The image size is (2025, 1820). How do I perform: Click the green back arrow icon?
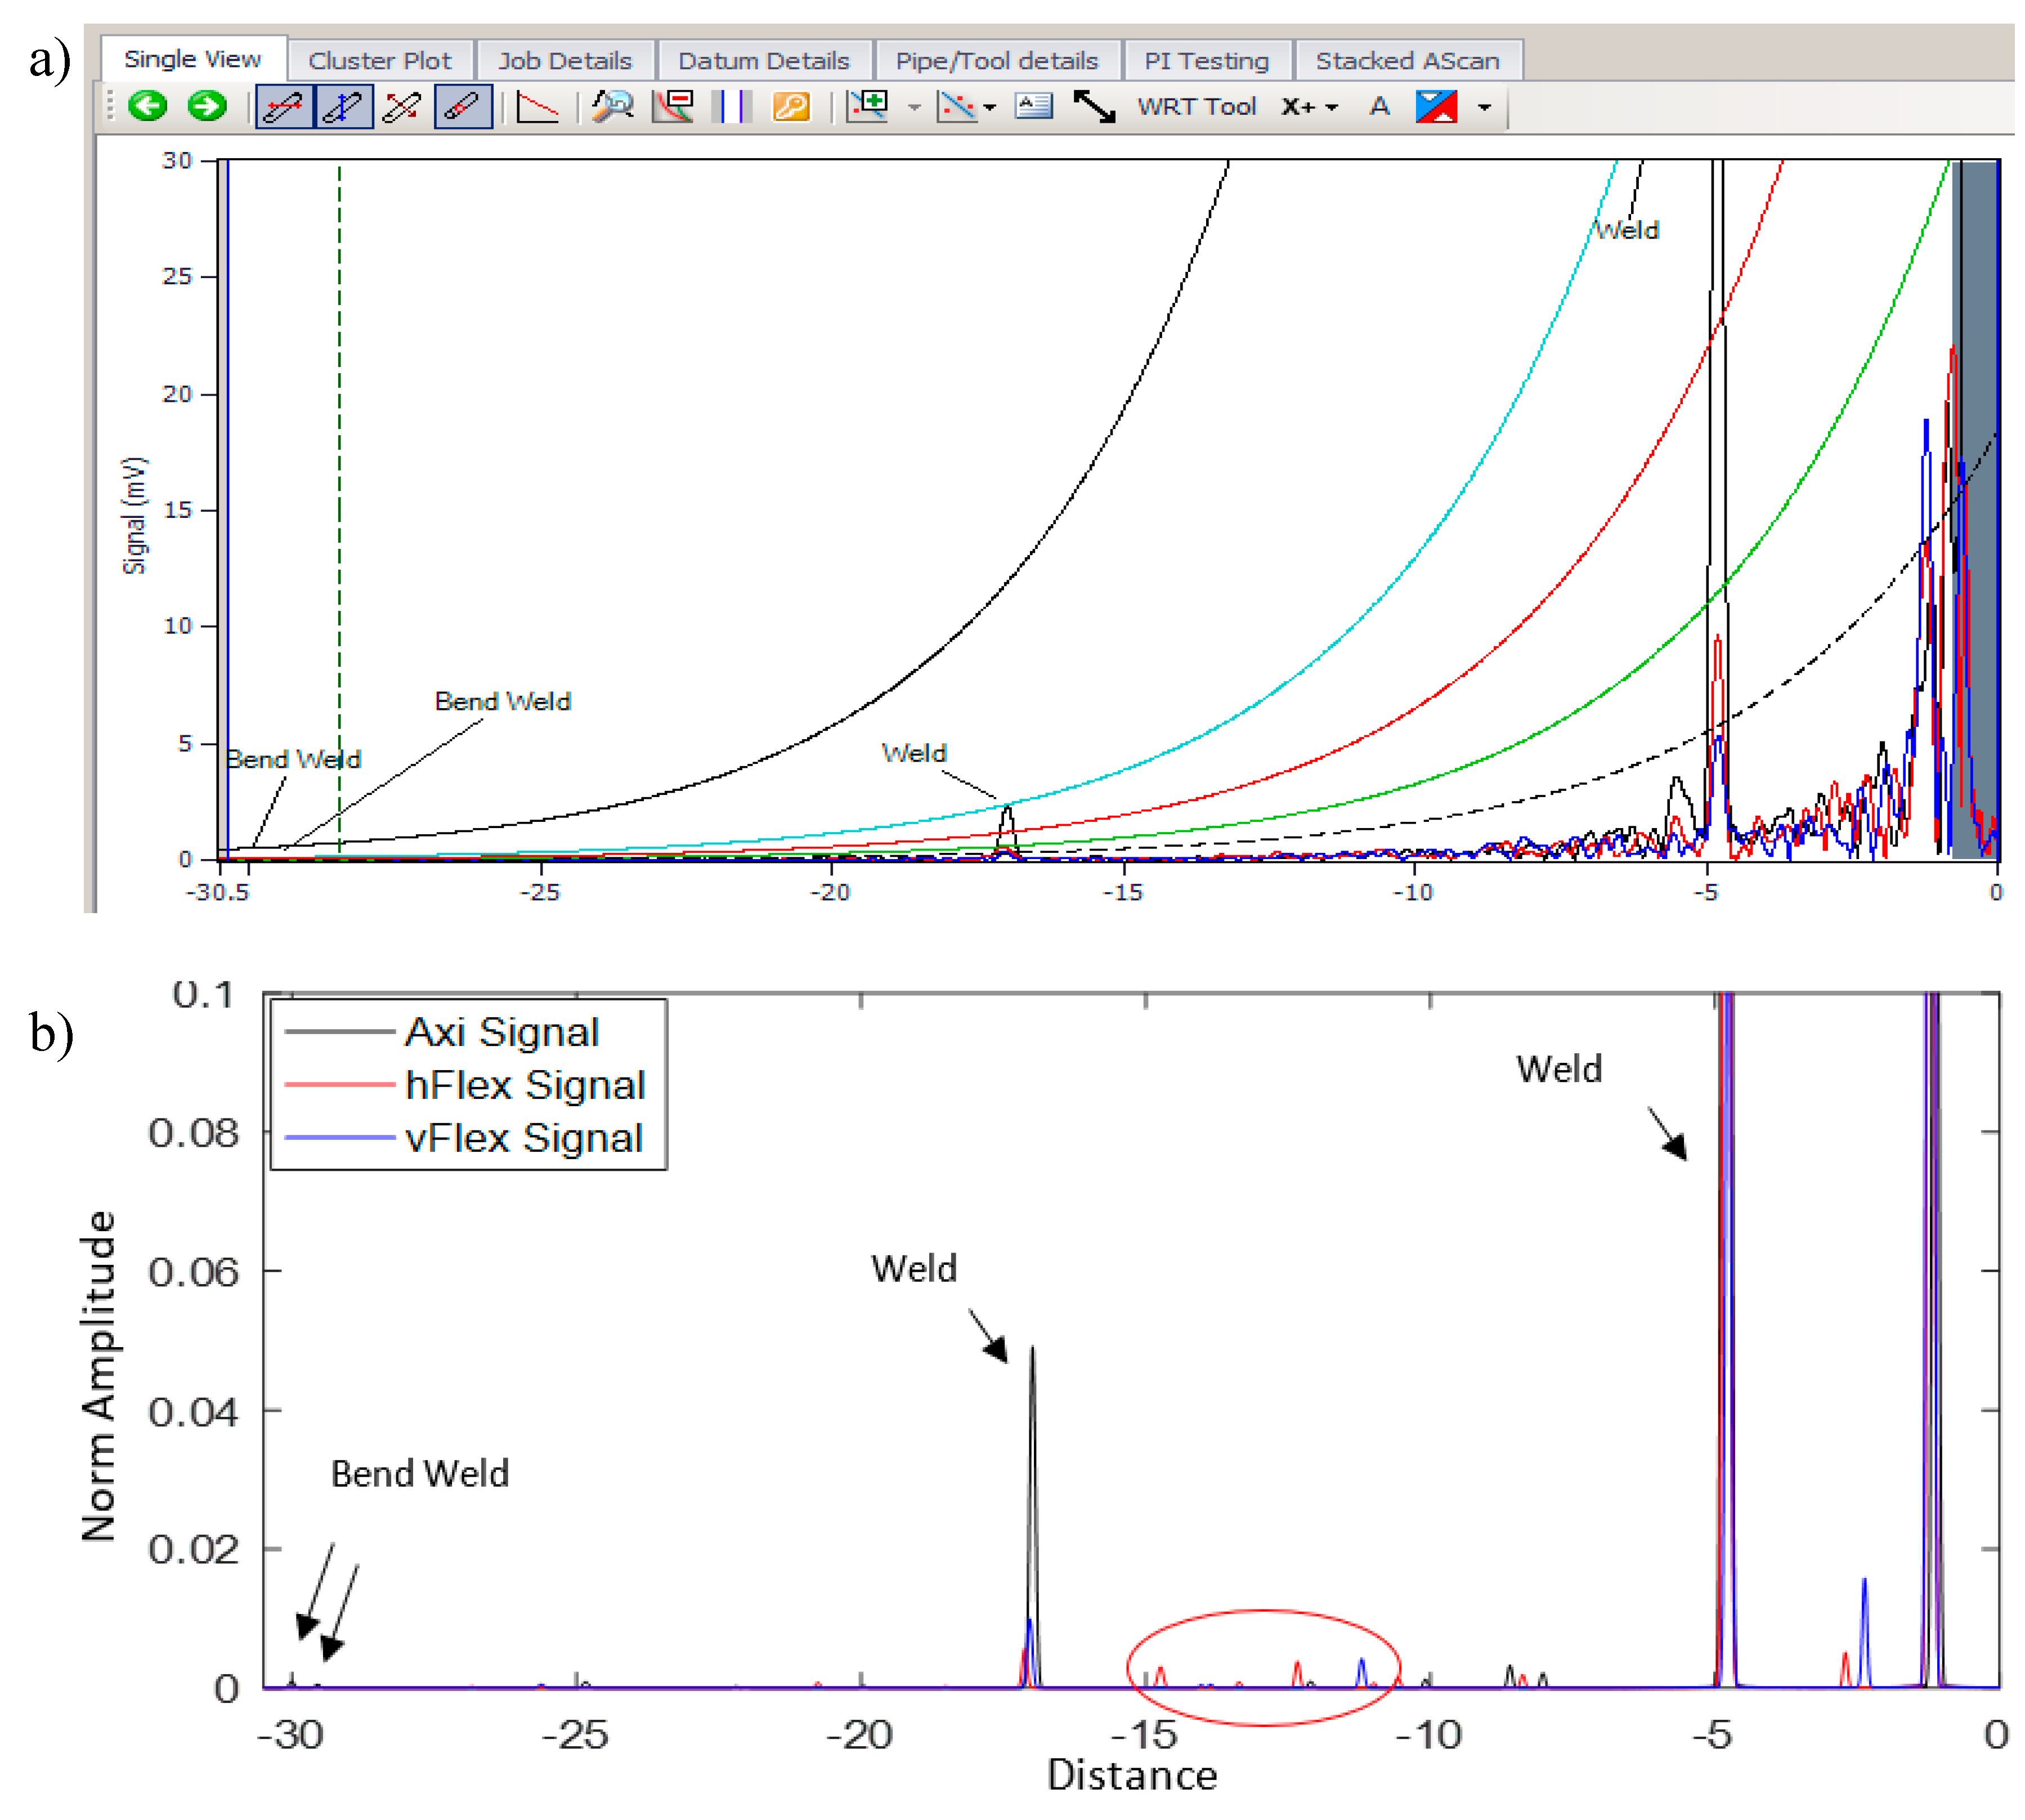tap(148, 106)
